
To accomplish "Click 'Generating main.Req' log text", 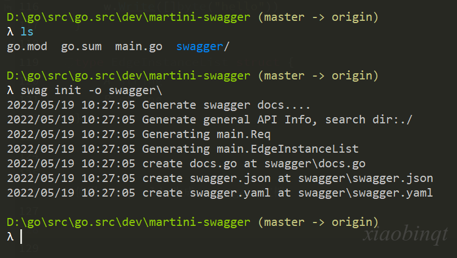I will 206,135.
